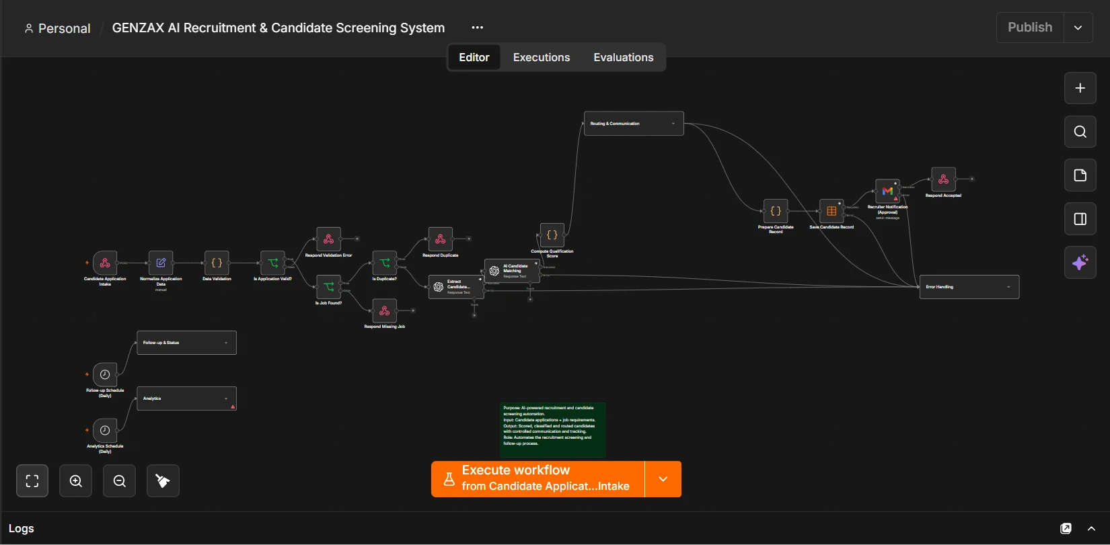
Task: Open the Respond Duplicate webhook node
Action: (440, 239)
